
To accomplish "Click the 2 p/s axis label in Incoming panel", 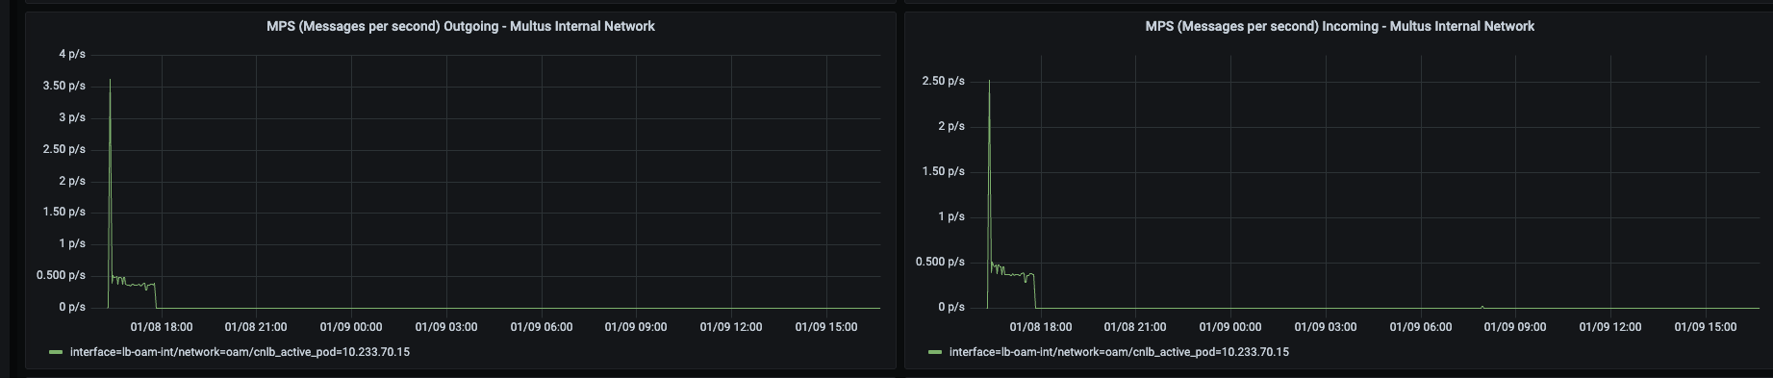I will (x=951, y=126).
